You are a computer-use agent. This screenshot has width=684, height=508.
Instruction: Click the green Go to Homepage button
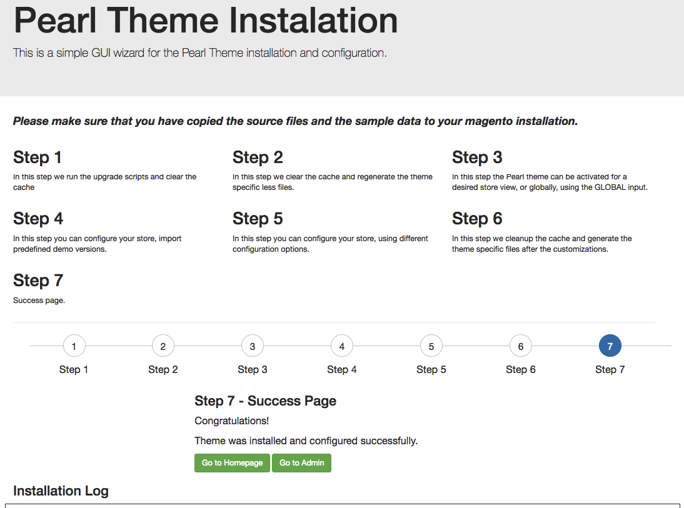pos(232,463)
